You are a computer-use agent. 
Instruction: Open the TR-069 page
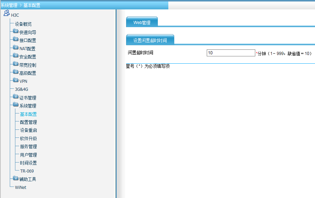27,171
